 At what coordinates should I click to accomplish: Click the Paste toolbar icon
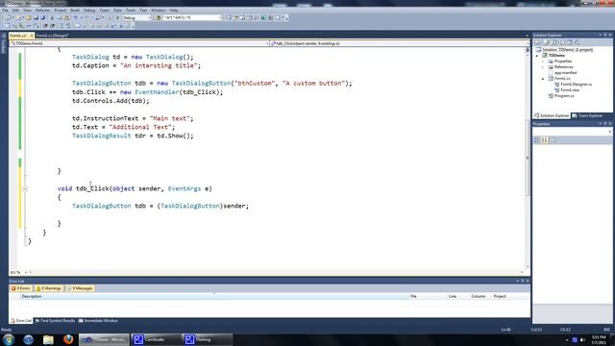pos(66,17)
